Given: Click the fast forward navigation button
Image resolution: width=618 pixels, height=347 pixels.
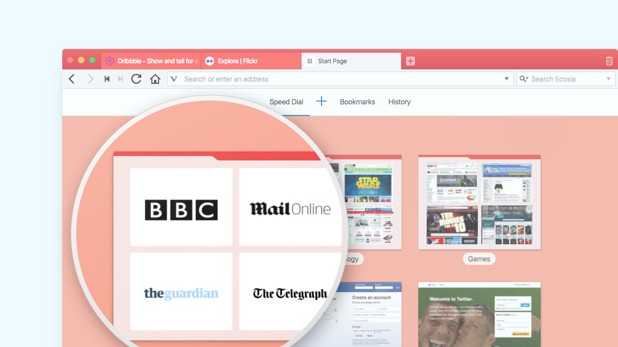Looking at the screenshot, I should tap(120, 79).
